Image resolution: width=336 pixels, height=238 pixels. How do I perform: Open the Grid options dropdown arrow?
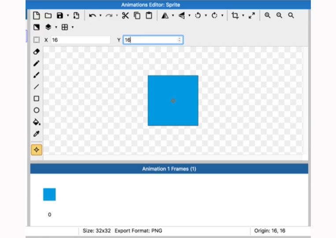tap(73, 27)
